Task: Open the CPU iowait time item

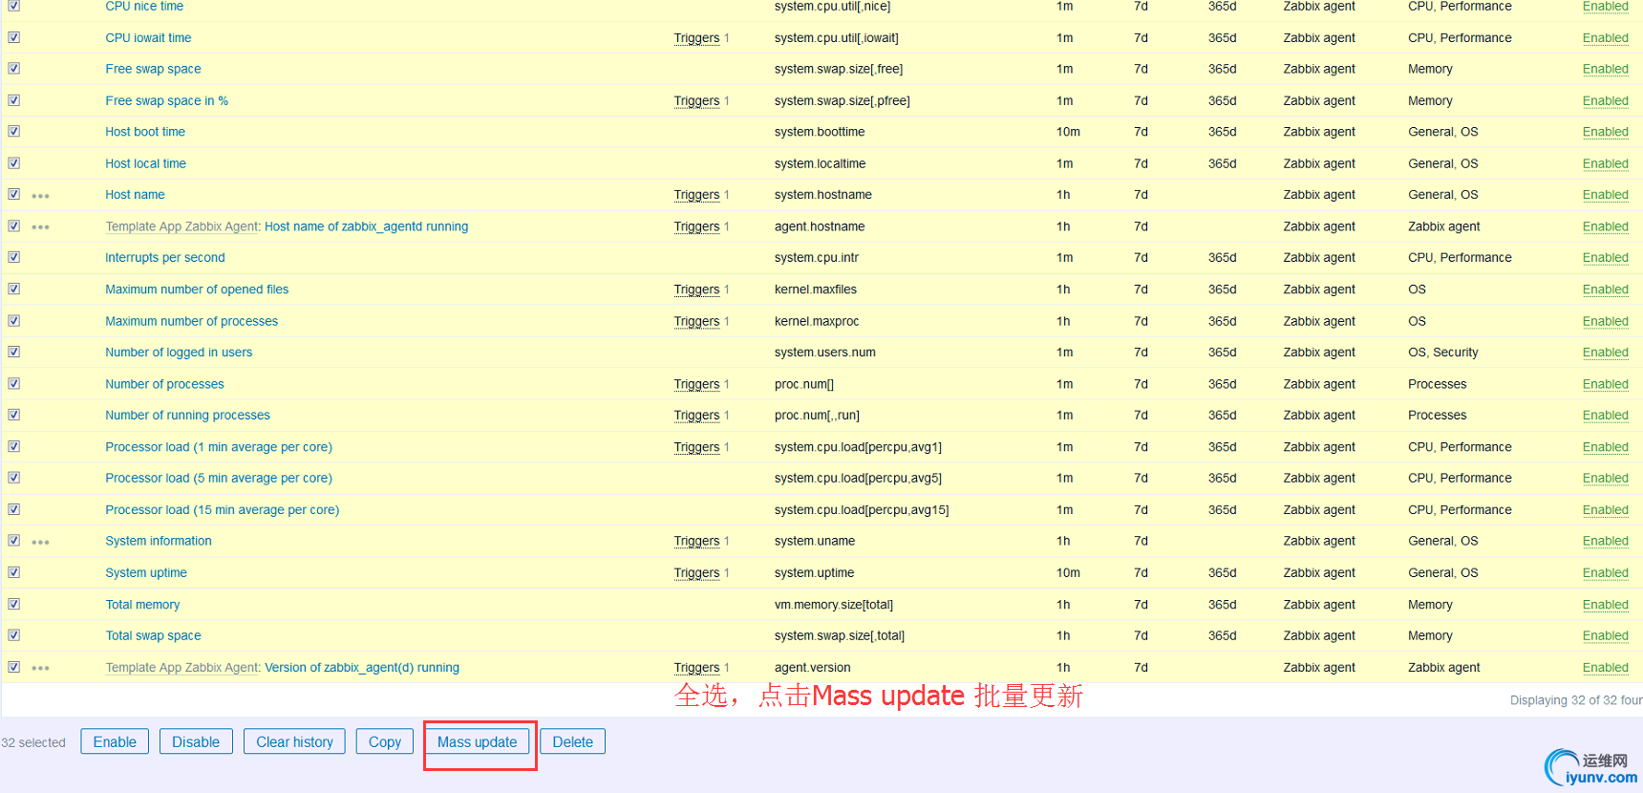Action: click(x=148, y=38)
